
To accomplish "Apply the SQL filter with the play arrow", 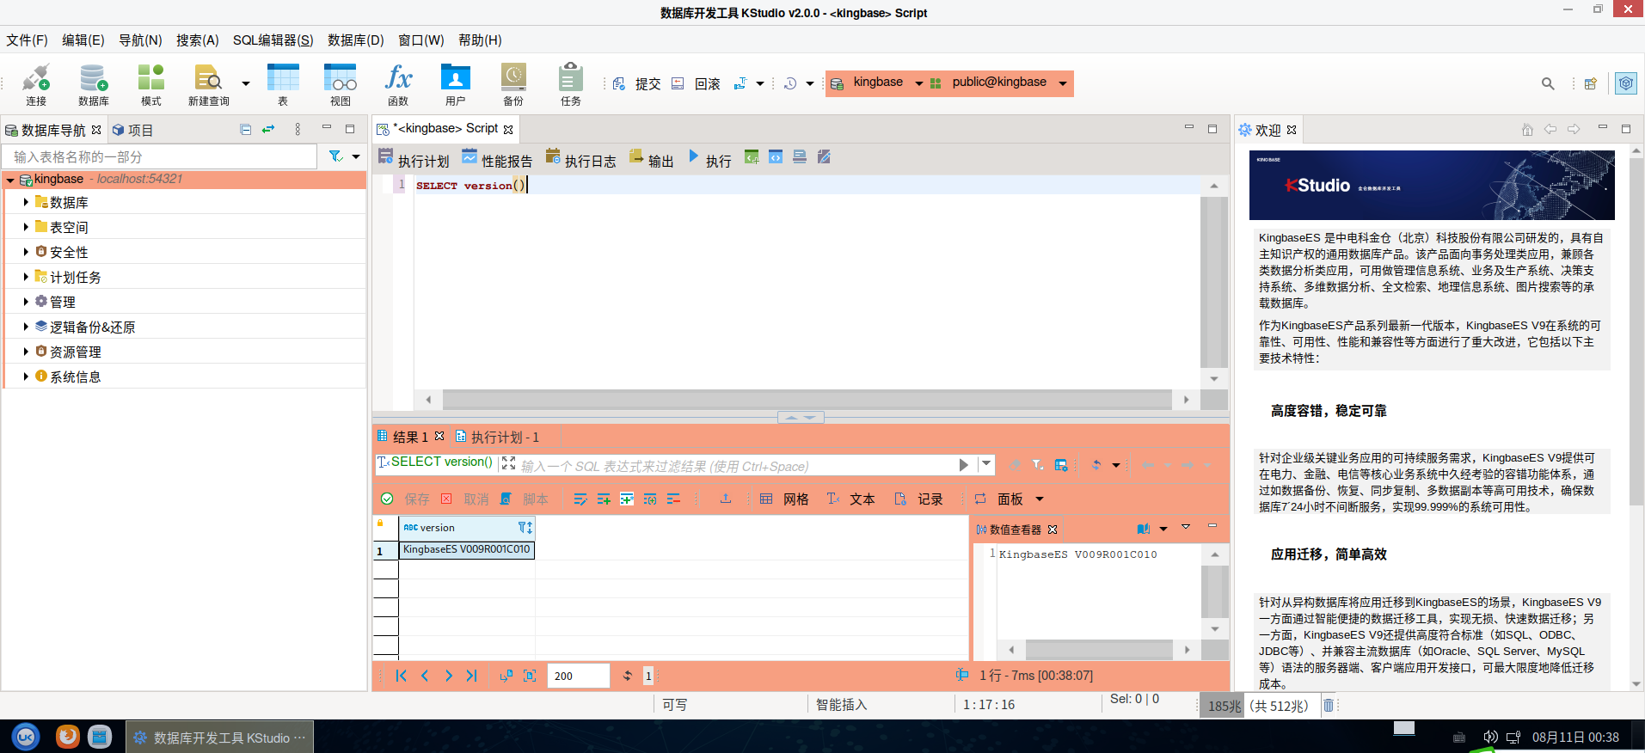I will pyautogui.click(x=964, y=465).
